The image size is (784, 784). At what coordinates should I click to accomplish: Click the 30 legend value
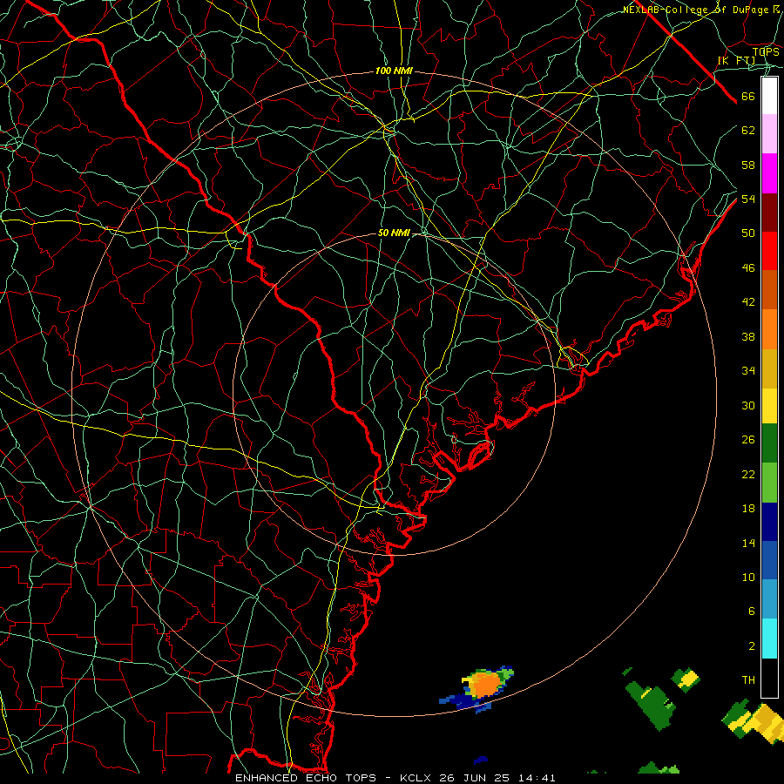click(x=748, y=405)
